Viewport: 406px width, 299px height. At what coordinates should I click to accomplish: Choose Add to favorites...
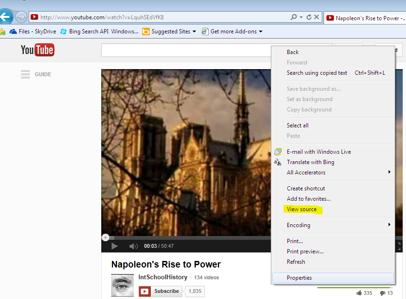point(309,199)
